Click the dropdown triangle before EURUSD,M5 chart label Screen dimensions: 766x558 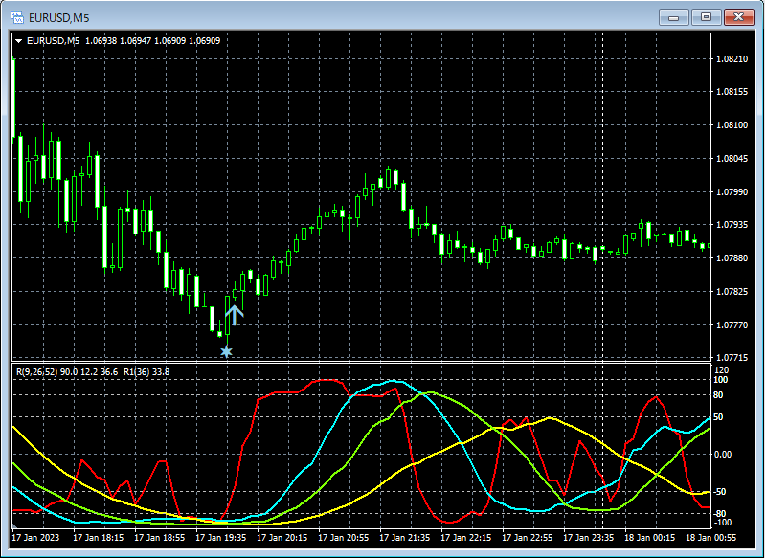[x=18, y=41]
